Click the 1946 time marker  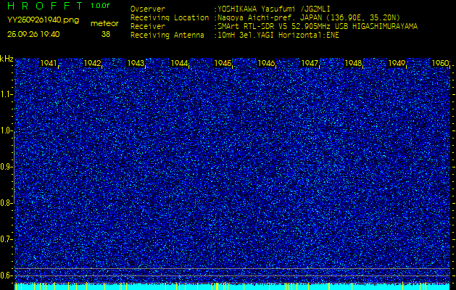266,63
